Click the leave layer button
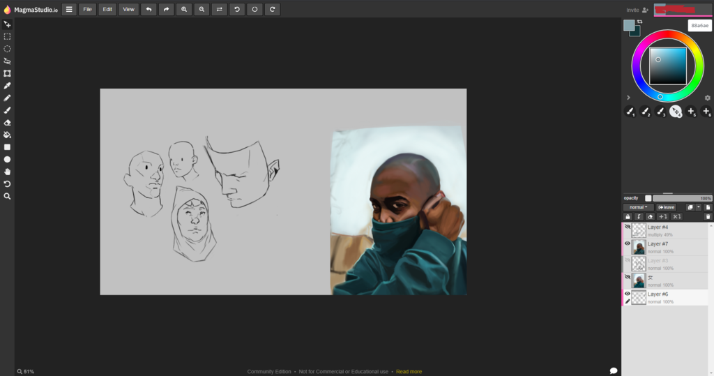 pos(667,207)
